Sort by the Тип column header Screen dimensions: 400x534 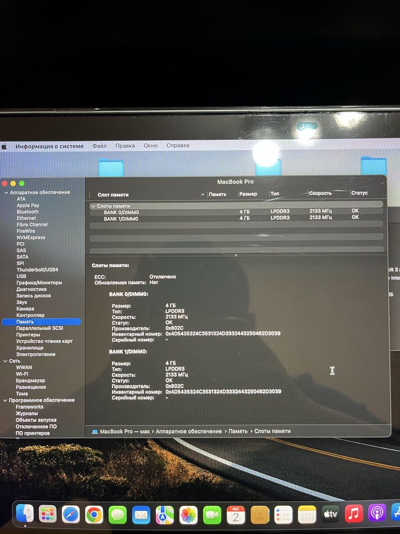(x=275, y=193)
